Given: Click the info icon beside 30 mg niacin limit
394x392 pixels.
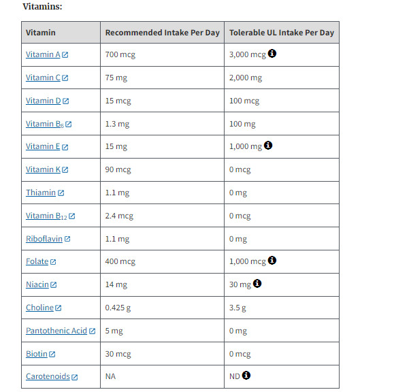Looking at the screenshot, I should click(x=257, y=283).
